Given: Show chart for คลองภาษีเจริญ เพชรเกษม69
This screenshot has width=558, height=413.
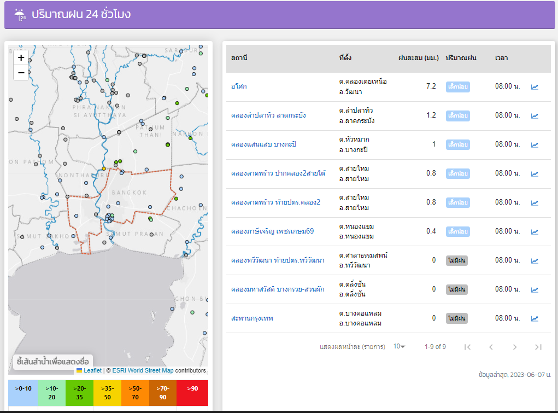Looking at the screenshot, I should point(534,232).
